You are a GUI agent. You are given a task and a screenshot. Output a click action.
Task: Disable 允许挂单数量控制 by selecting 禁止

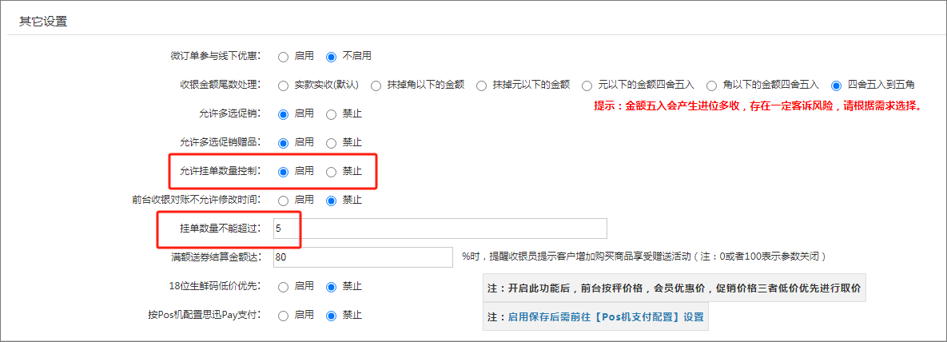pos(332,171)
